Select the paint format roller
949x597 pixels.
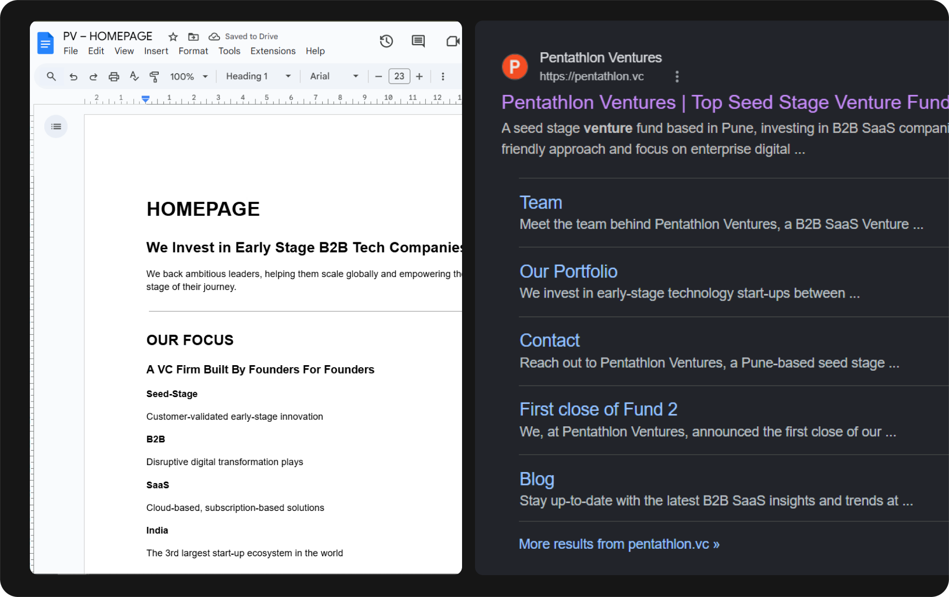click(x=154, y=77)
